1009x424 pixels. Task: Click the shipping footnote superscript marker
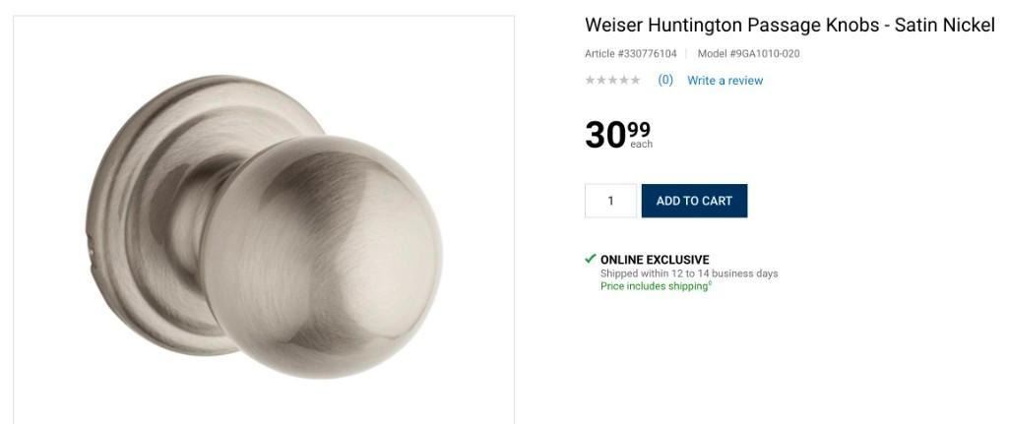(710, 283)
